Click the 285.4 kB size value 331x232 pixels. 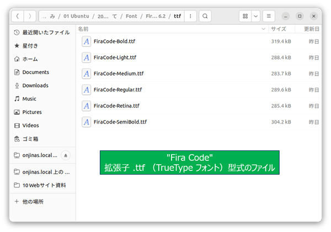coord(281,106)
